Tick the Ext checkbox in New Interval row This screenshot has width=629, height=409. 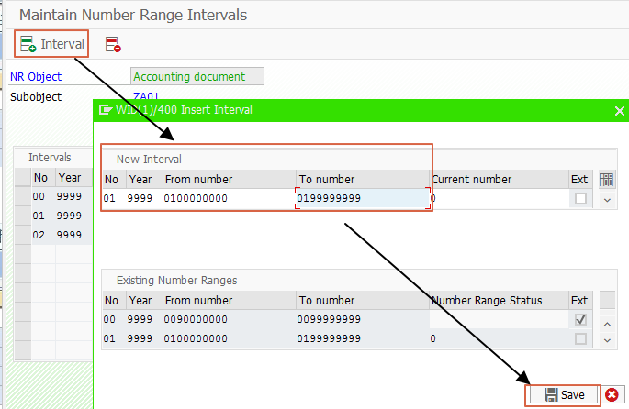pyautogui.click(x=580, y=198)
